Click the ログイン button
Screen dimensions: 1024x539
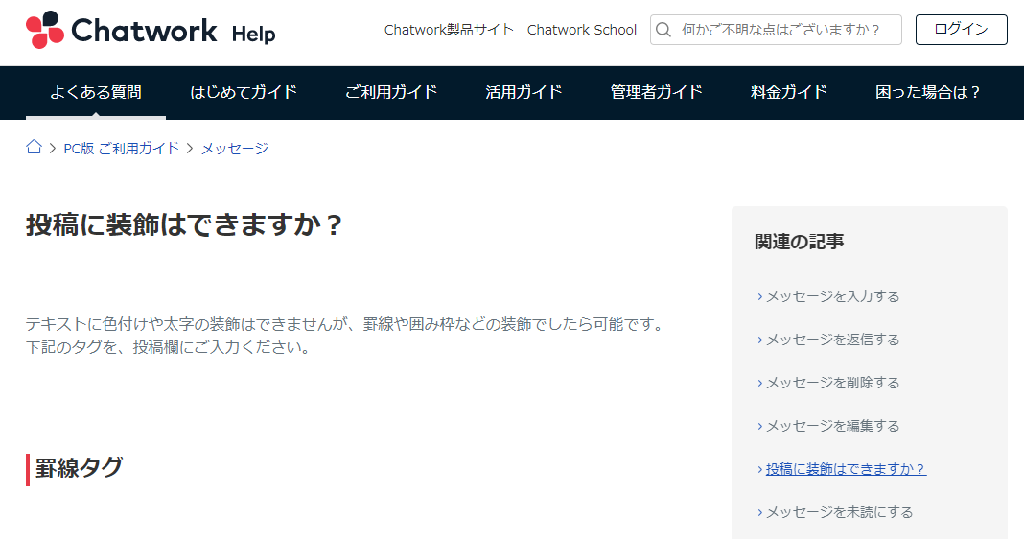coord(961,30)
